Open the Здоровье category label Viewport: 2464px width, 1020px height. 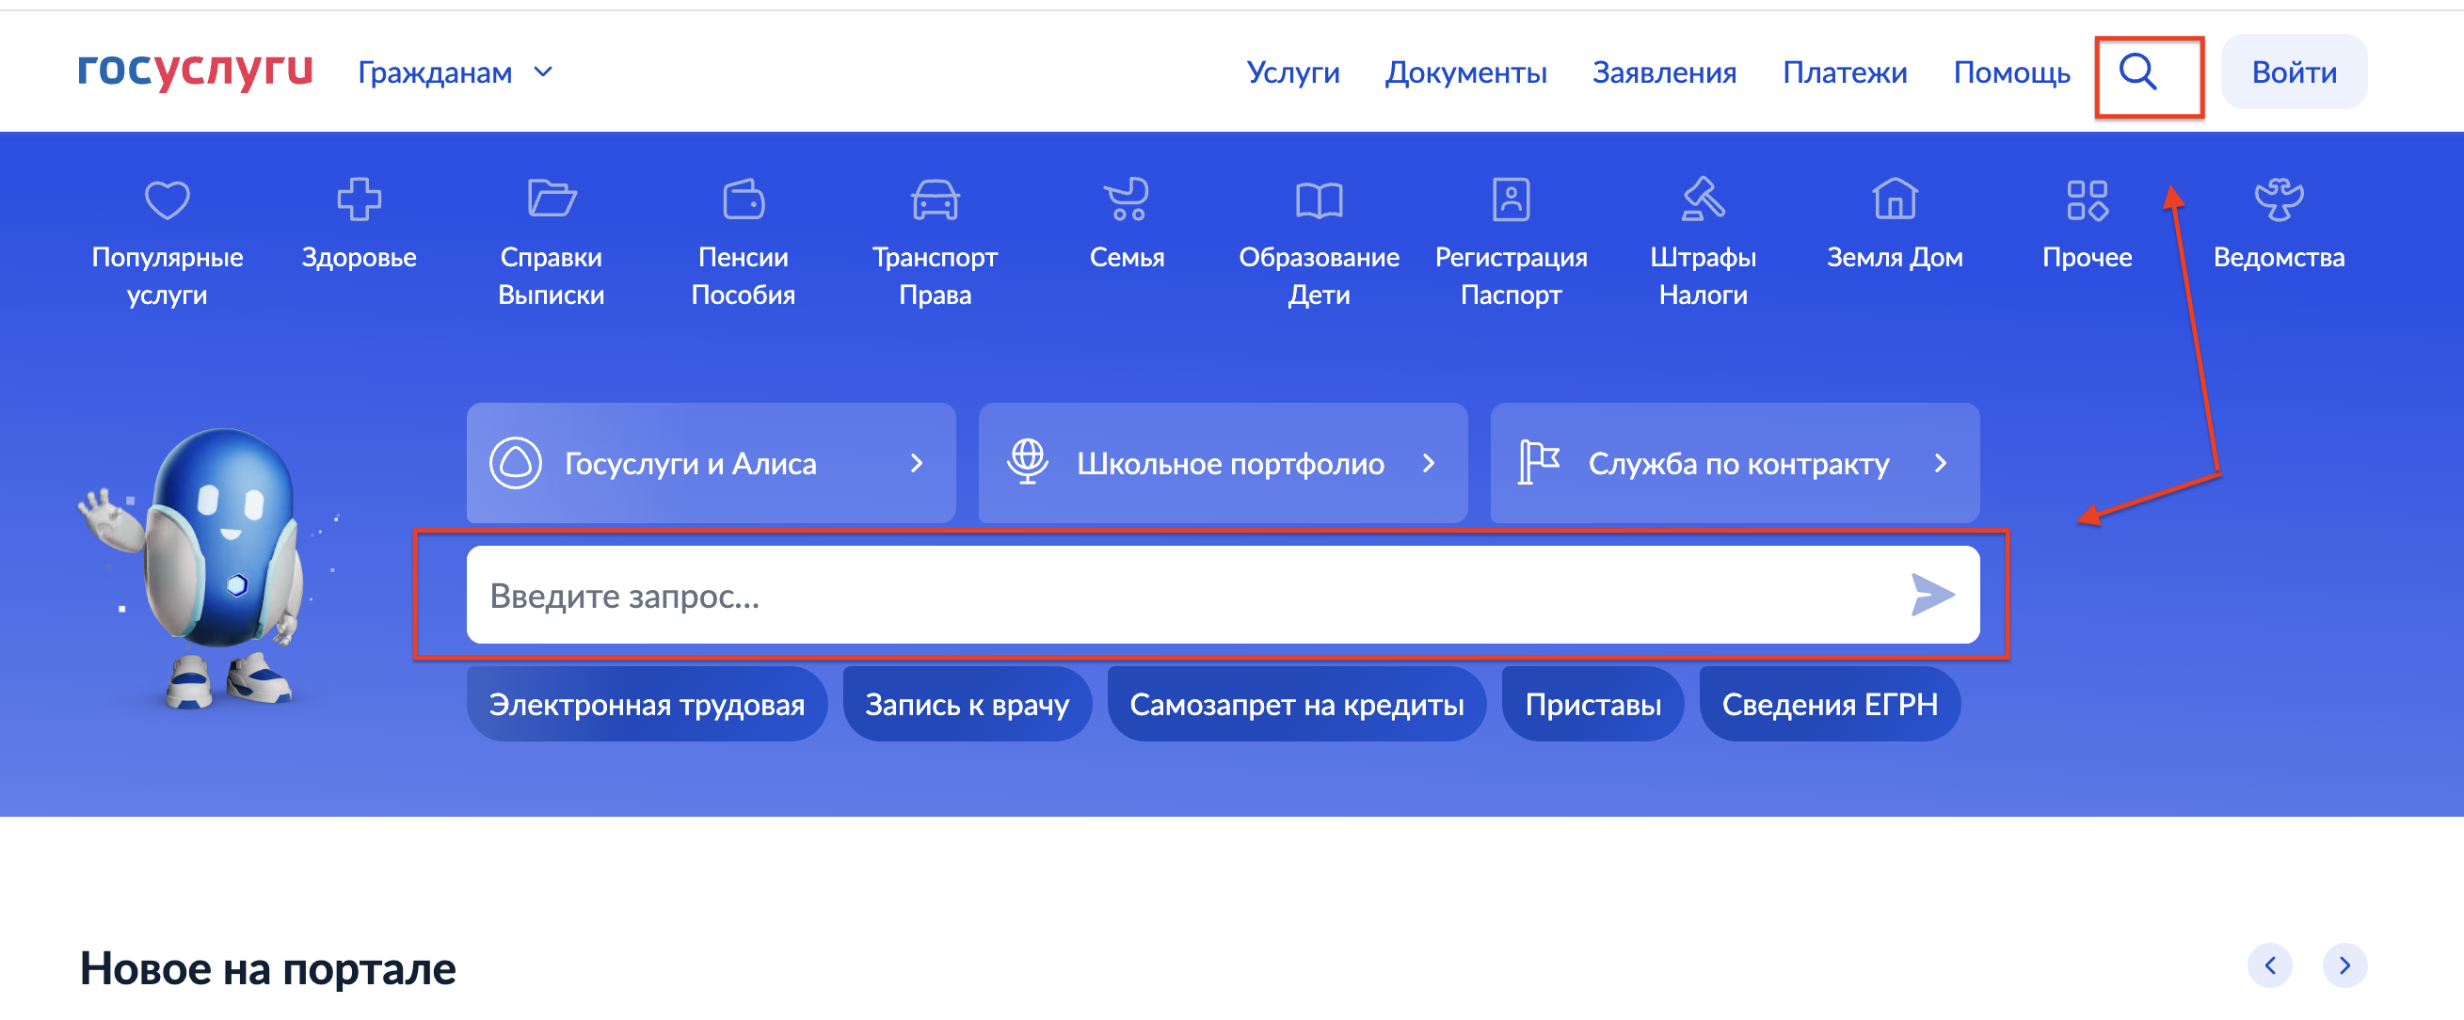click(x=359, y=257)
